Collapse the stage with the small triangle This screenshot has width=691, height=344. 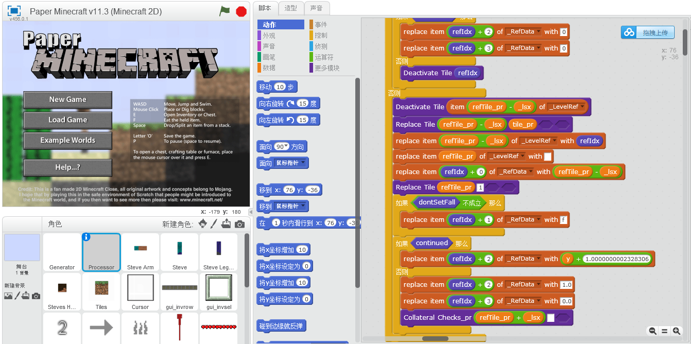251,212
